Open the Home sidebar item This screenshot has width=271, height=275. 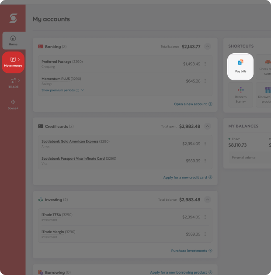13,41
